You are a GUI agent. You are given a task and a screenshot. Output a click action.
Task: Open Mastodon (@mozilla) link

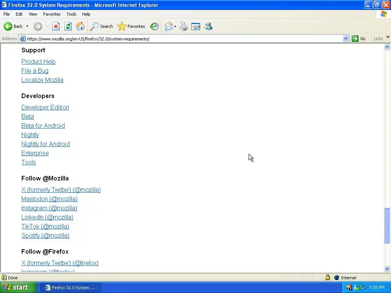[x=49, y=199]
